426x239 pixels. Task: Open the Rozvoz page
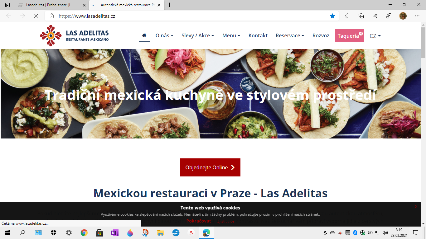pyautogui.click(x=321, y=35)
